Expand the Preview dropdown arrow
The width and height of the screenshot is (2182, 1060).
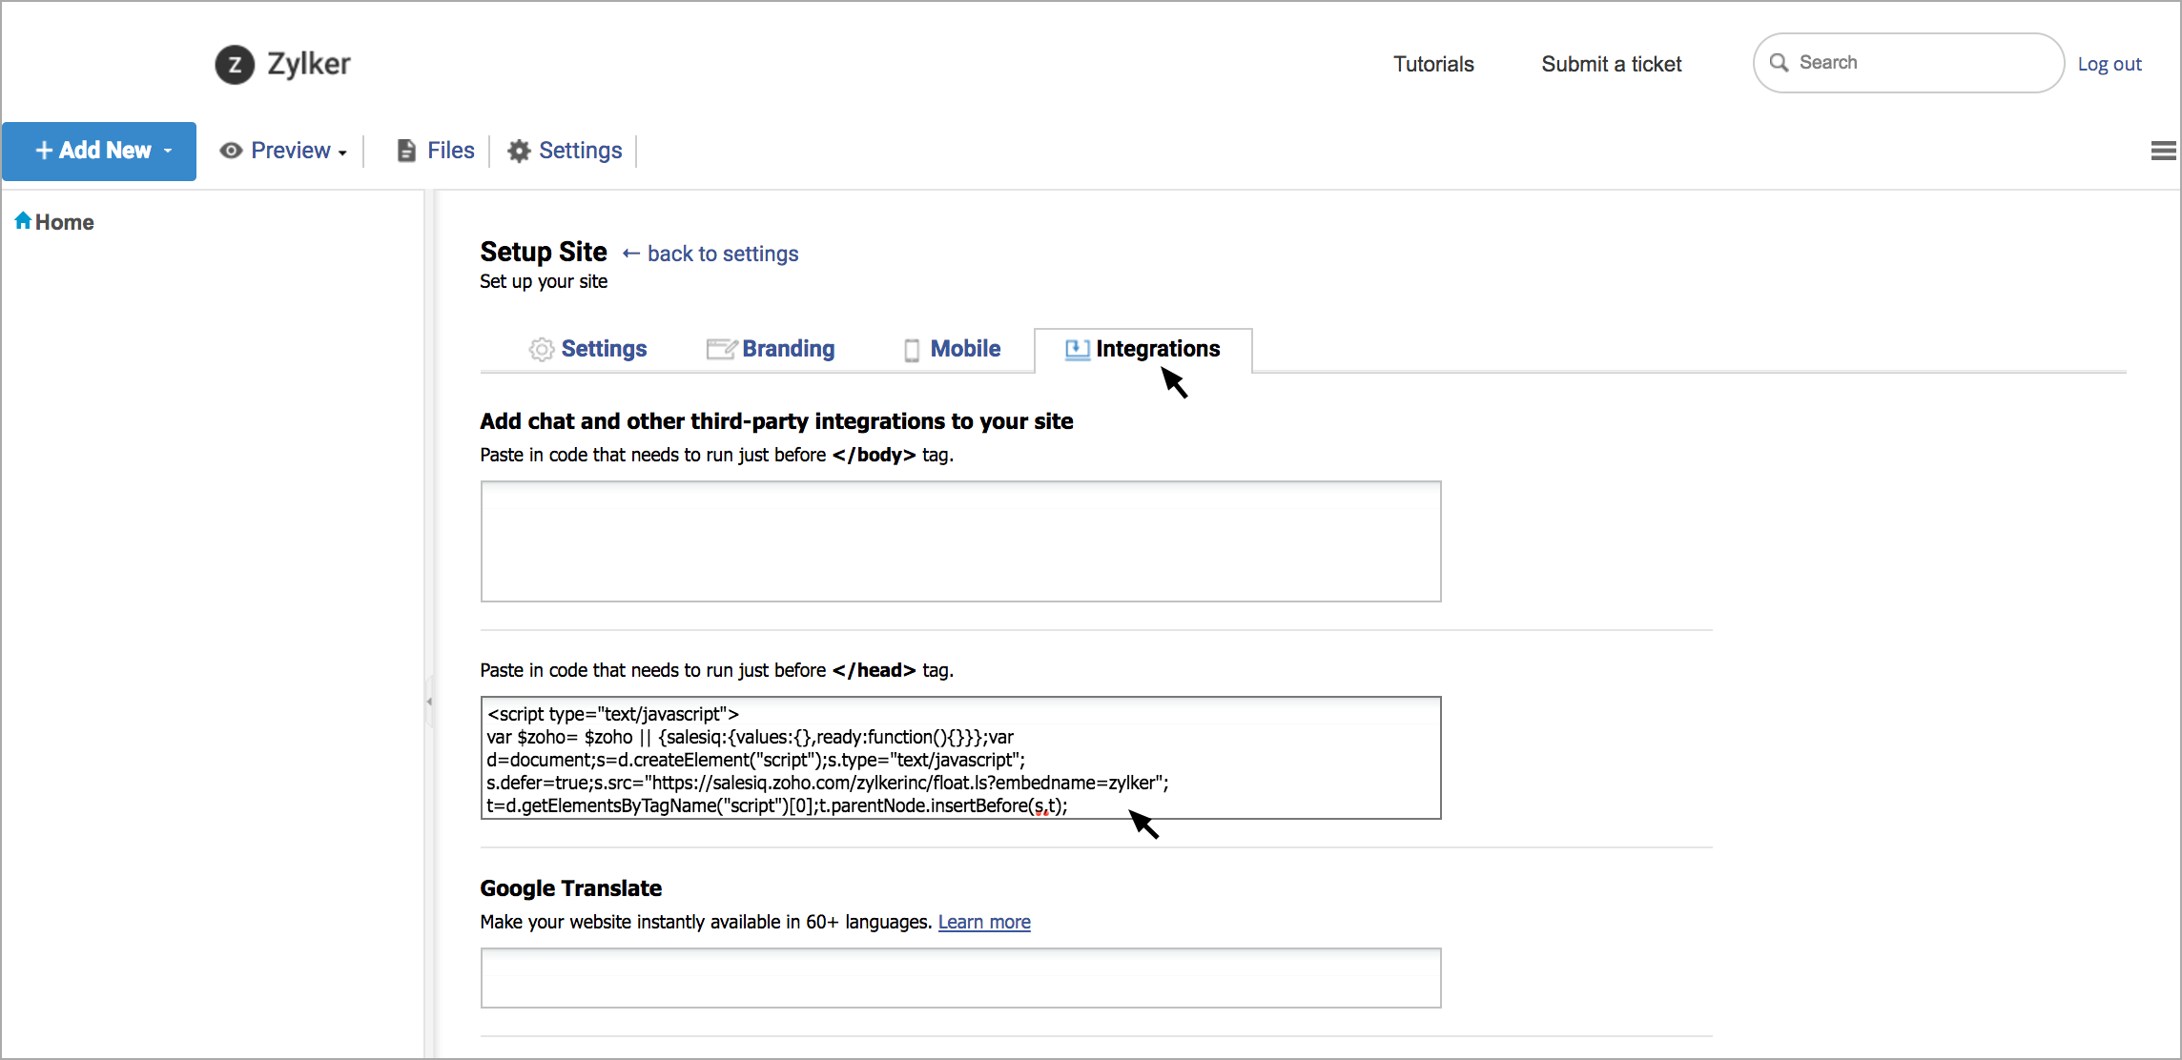[x=342, y=153]
